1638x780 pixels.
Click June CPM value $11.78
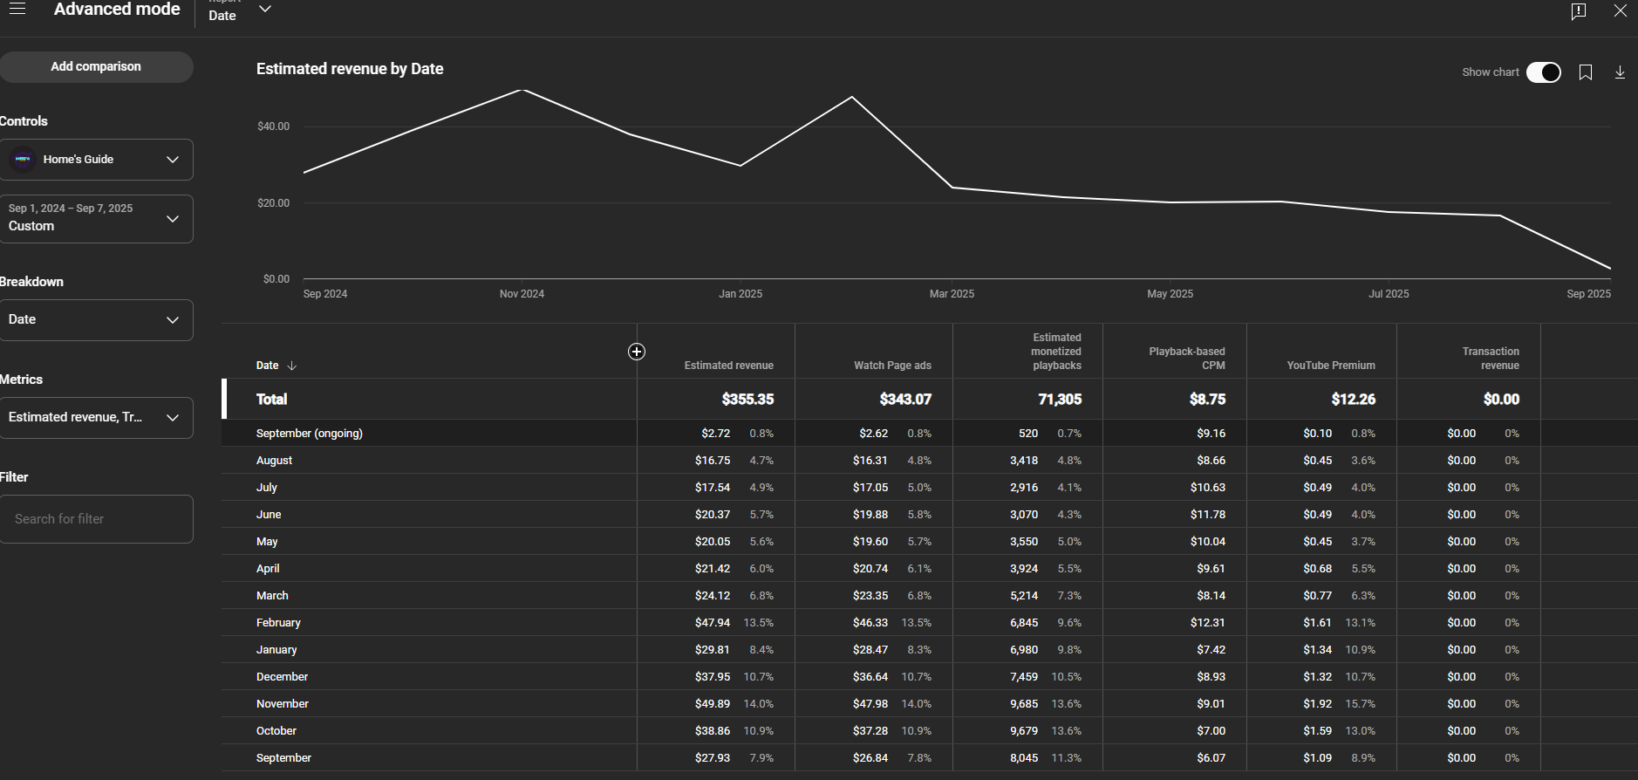coord(1208,515)
